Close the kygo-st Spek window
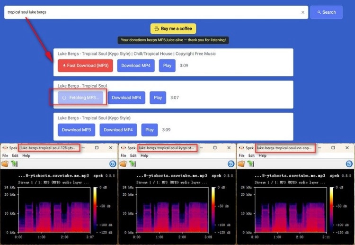This screenshot has height=245, width=355. pyautogui.click(x=229, y=148)
